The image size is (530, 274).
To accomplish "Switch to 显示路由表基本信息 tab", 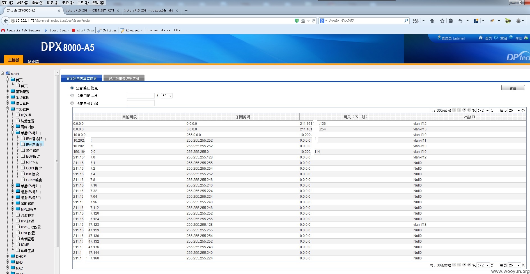I will pos(81,78).
